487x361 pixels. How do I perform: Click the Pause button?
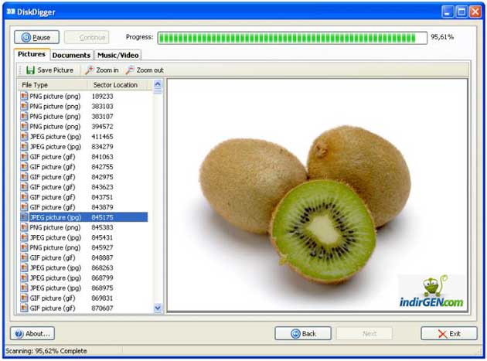[36, 37]
